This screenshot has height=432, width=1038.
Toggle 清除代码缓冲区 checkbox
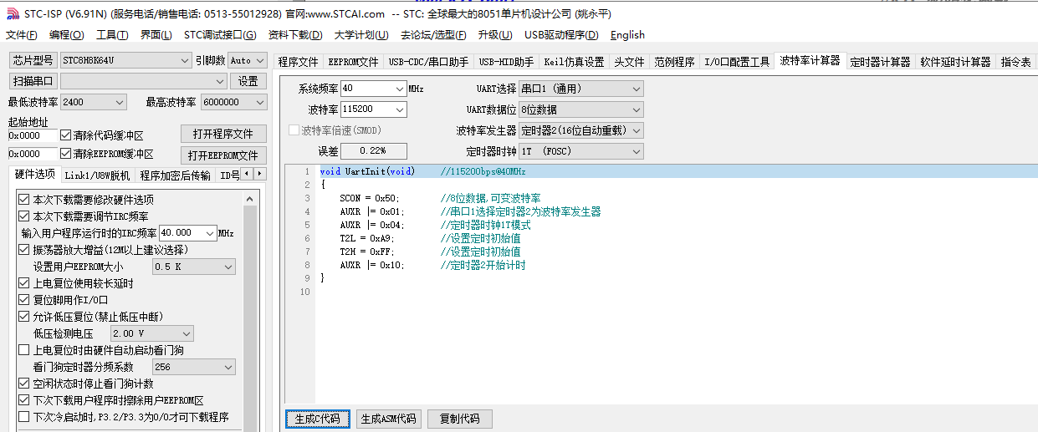pos(66,135)
